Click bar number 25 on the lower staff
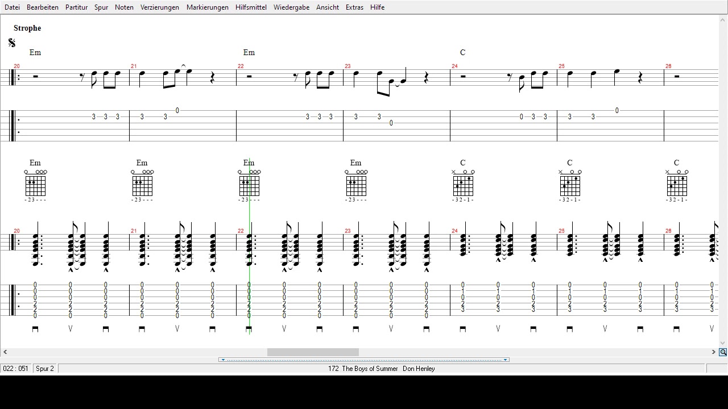 [561, 231]
